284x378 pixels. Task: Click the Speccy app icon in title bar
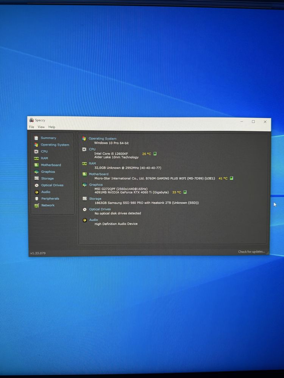coord(31,120)
